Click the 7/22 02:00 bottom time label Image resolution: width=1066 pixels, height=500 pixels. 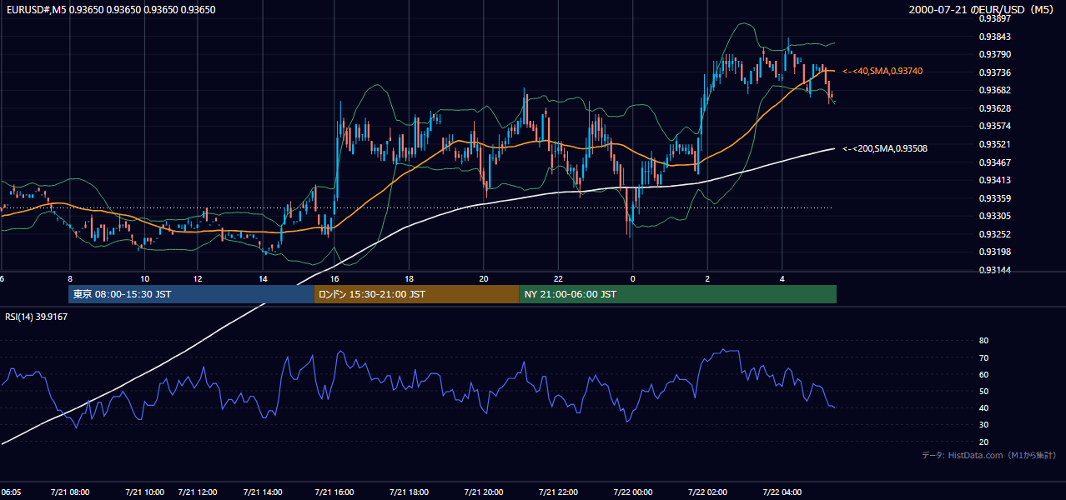point(707,492)
